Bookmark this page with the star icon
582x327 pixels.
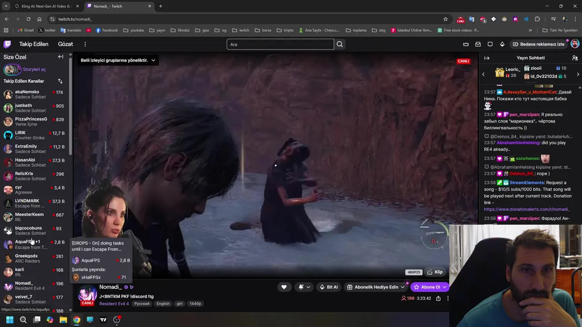click(446, 19)
